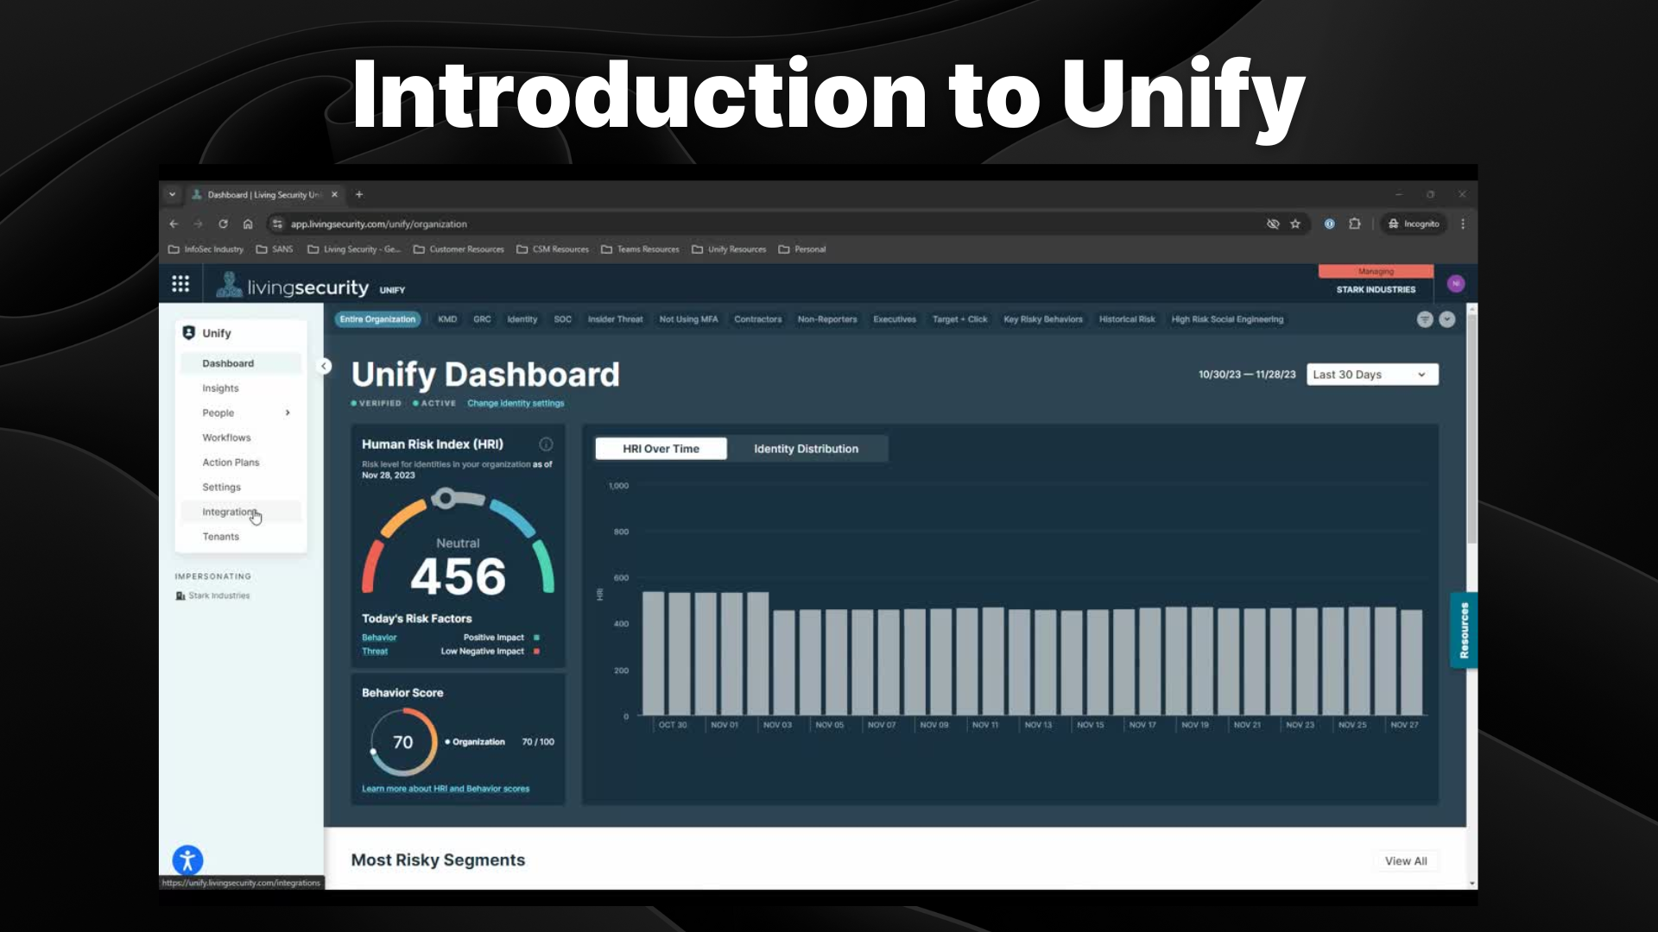Screen dimensions: 1658x932
Task: Toggle the HRI Over Time view
Action: point(661,449)
